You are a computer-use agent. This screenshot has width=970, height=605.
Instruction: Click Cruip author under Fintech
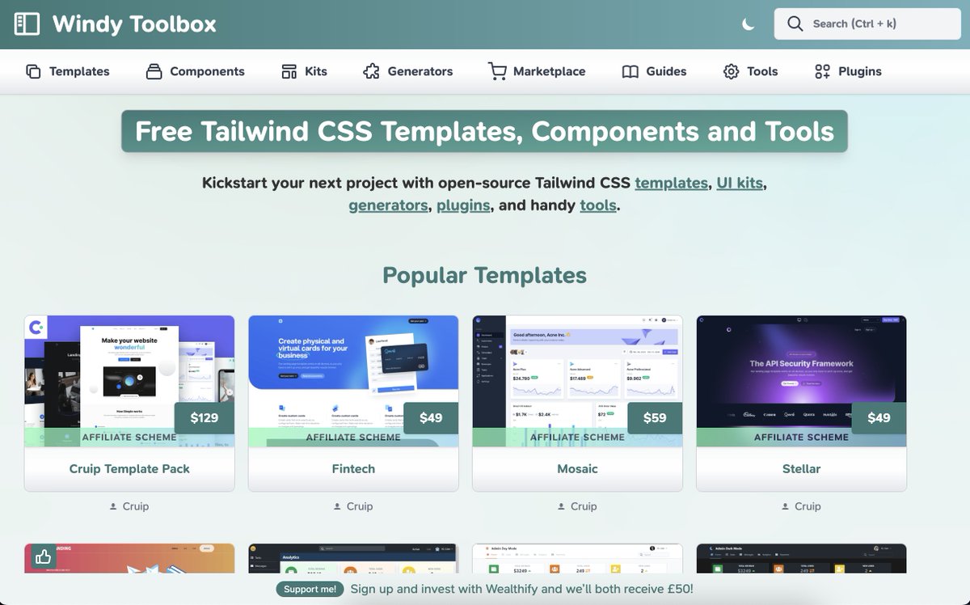coord(353,506)
